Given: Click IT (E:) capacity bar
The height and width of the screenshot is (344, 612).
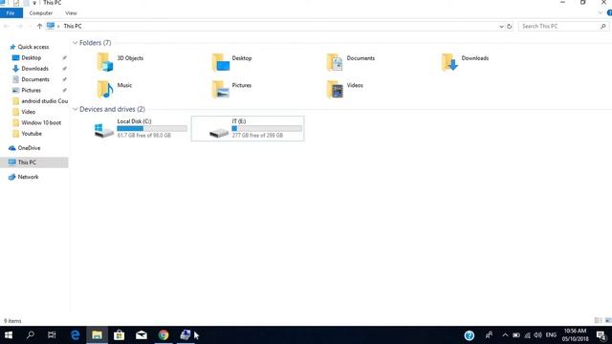Looking at the screenshot, I should coord(267,128).
